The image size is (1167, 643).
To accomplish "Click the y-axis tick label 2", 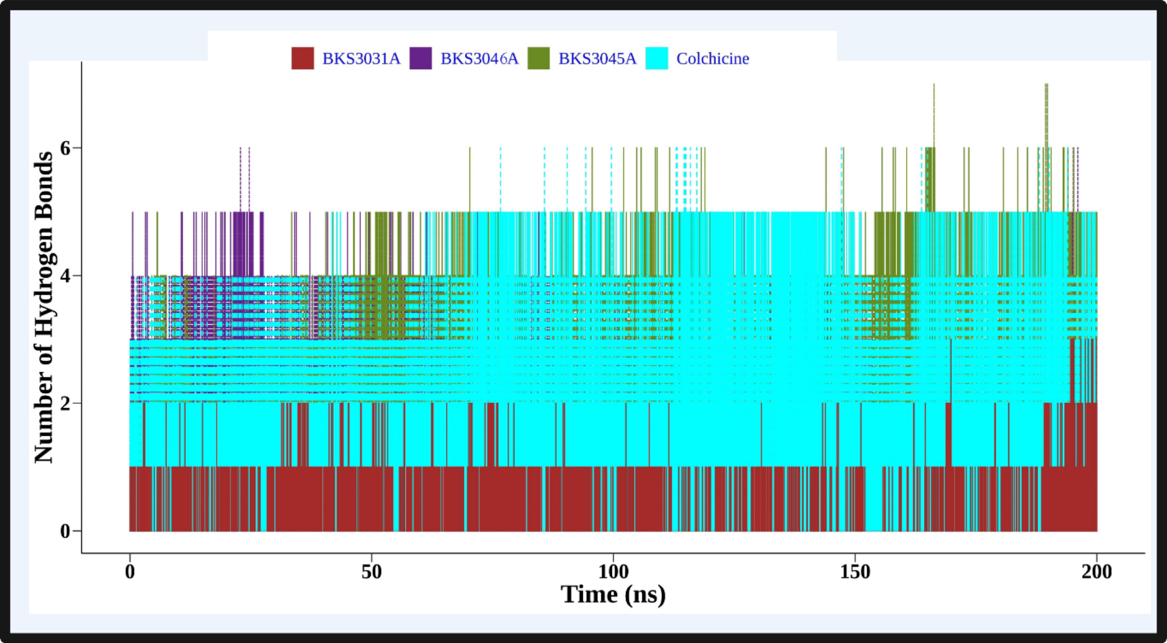I will point(65,403).
